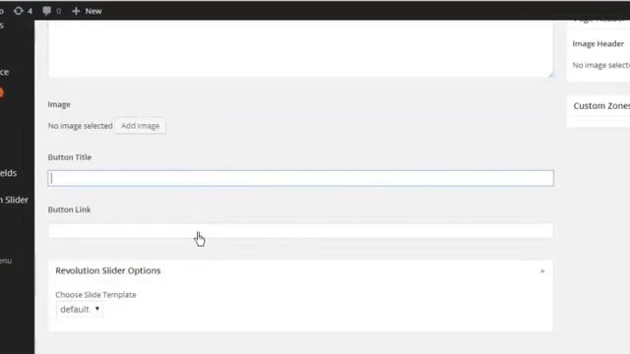Click the Custom Zones panel heading
The height and width of the screenshot is (354, 630).
point(601,106)
